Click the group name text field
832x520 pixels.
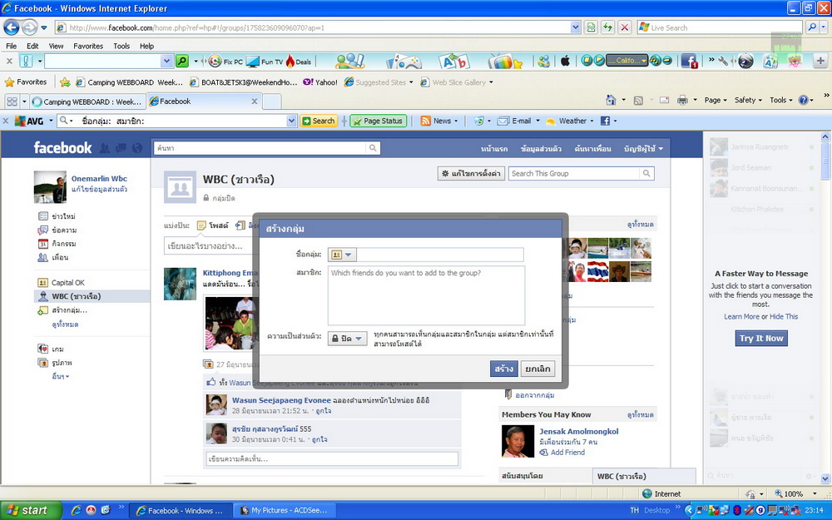439,255
